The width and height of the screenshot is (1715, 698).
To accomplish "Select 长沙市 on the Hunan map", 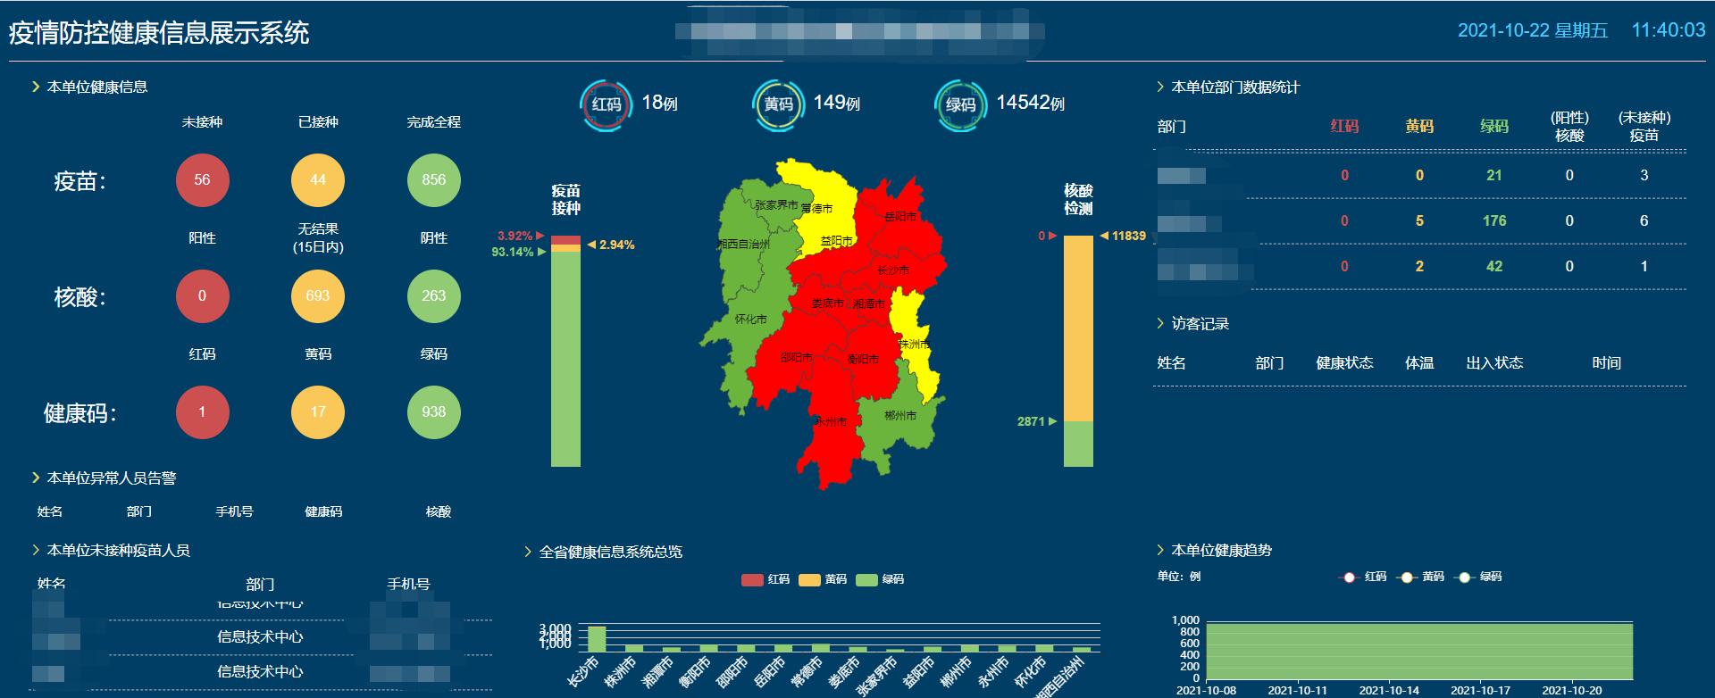I will pyautogui.click(x=893, y=270).
